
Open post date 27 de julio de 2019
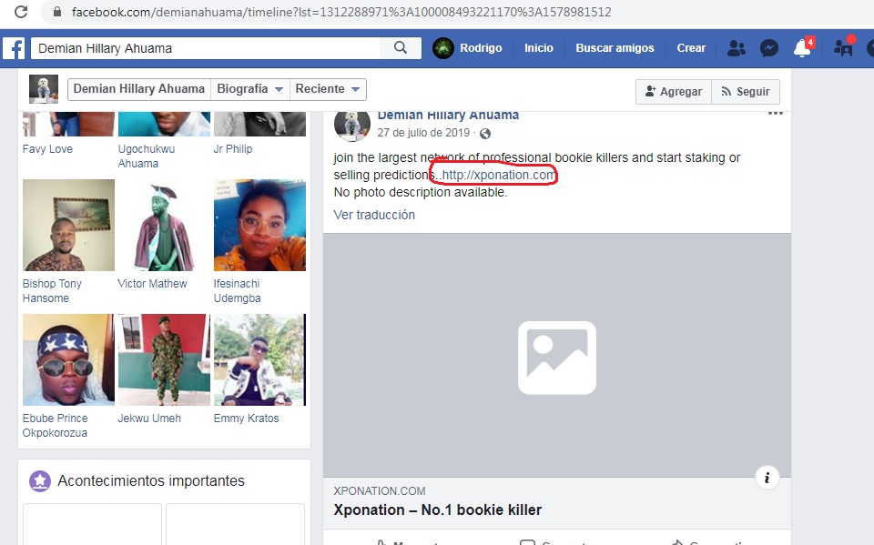coord(423,133)
